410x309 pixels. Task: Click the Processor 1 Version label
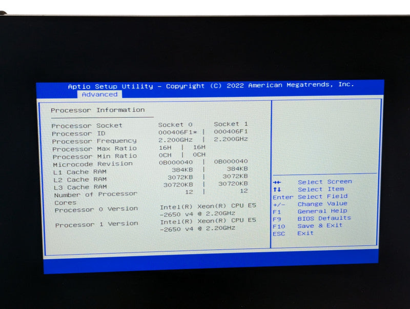point(96,224)
